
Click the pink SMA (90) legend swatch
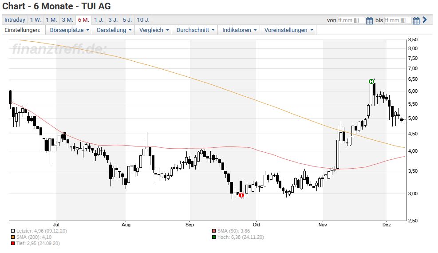click(x=214, y=231)
